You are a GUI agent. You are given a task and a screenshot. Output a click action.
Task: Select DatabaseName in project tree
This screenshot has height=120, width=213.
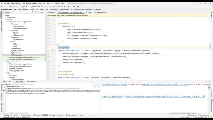coord(19,35)
